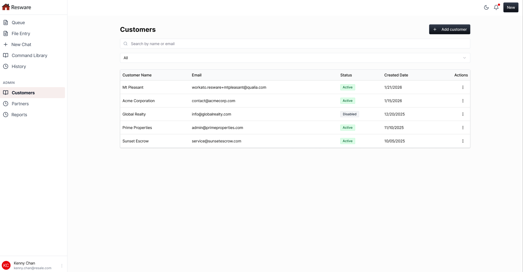Click the Created Date column header
Image resolution: width=523 pixels, height=272 pixels.
click(396, 75)
